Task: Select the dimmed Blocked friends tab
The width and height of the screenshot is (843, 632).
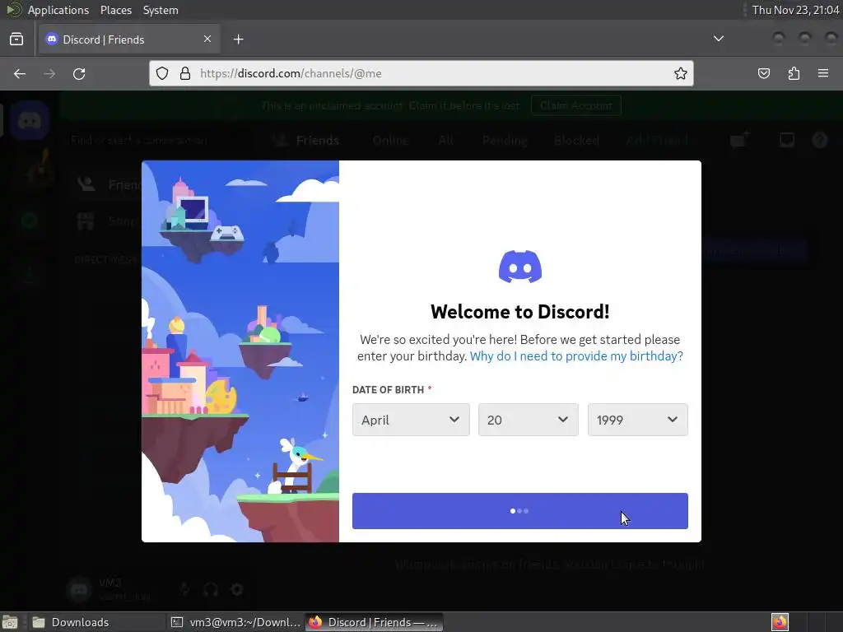Action: (x=576, y=141)
